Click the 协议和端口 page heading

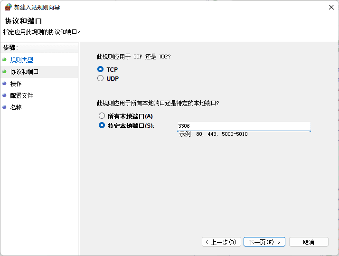[x=23, y=21]
